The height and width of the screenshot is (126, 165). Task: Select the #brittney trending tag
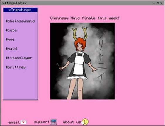(16, 67)
